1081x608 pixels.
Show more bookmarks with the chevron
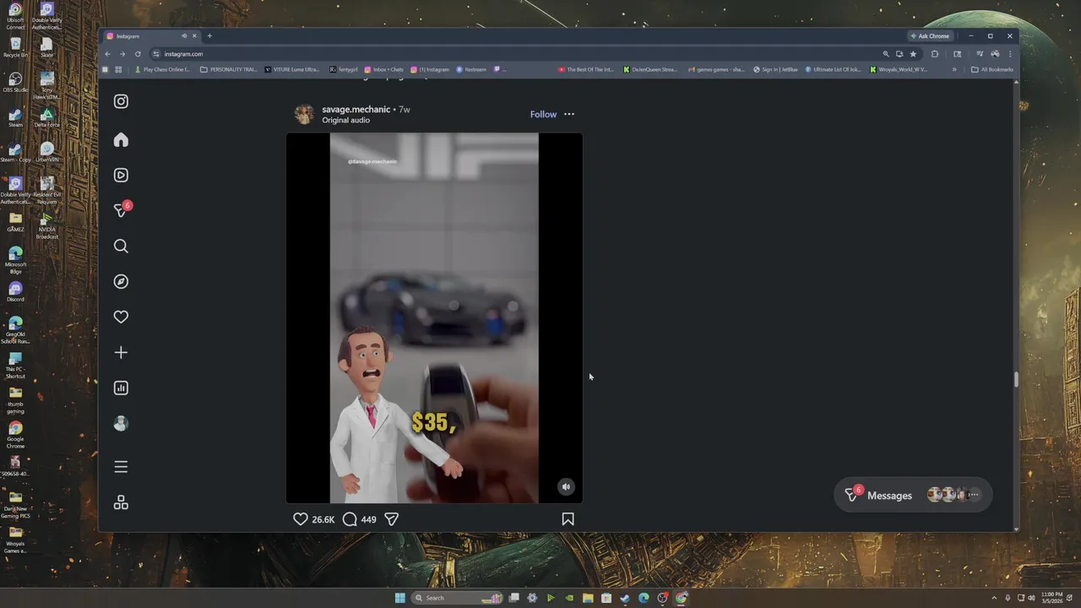(954, 70)
